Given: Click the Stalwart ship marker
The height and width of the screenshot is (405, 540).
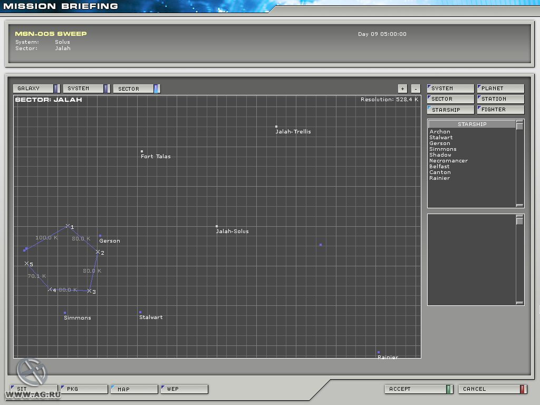Looking at the screenshot, I should coord(140,312).
